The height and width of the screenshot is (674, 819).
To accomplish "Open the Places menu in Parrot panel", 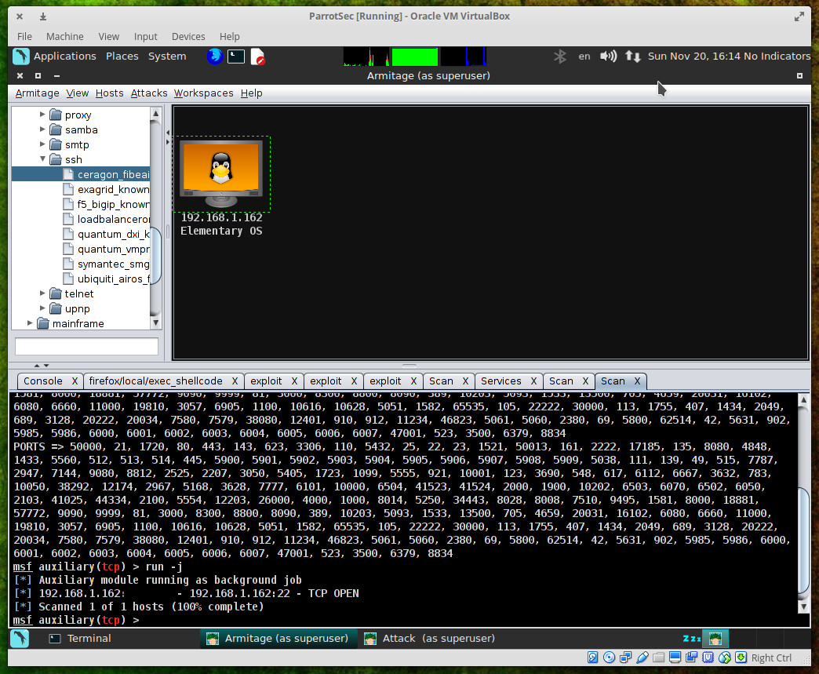I will [x=122, y=56].
